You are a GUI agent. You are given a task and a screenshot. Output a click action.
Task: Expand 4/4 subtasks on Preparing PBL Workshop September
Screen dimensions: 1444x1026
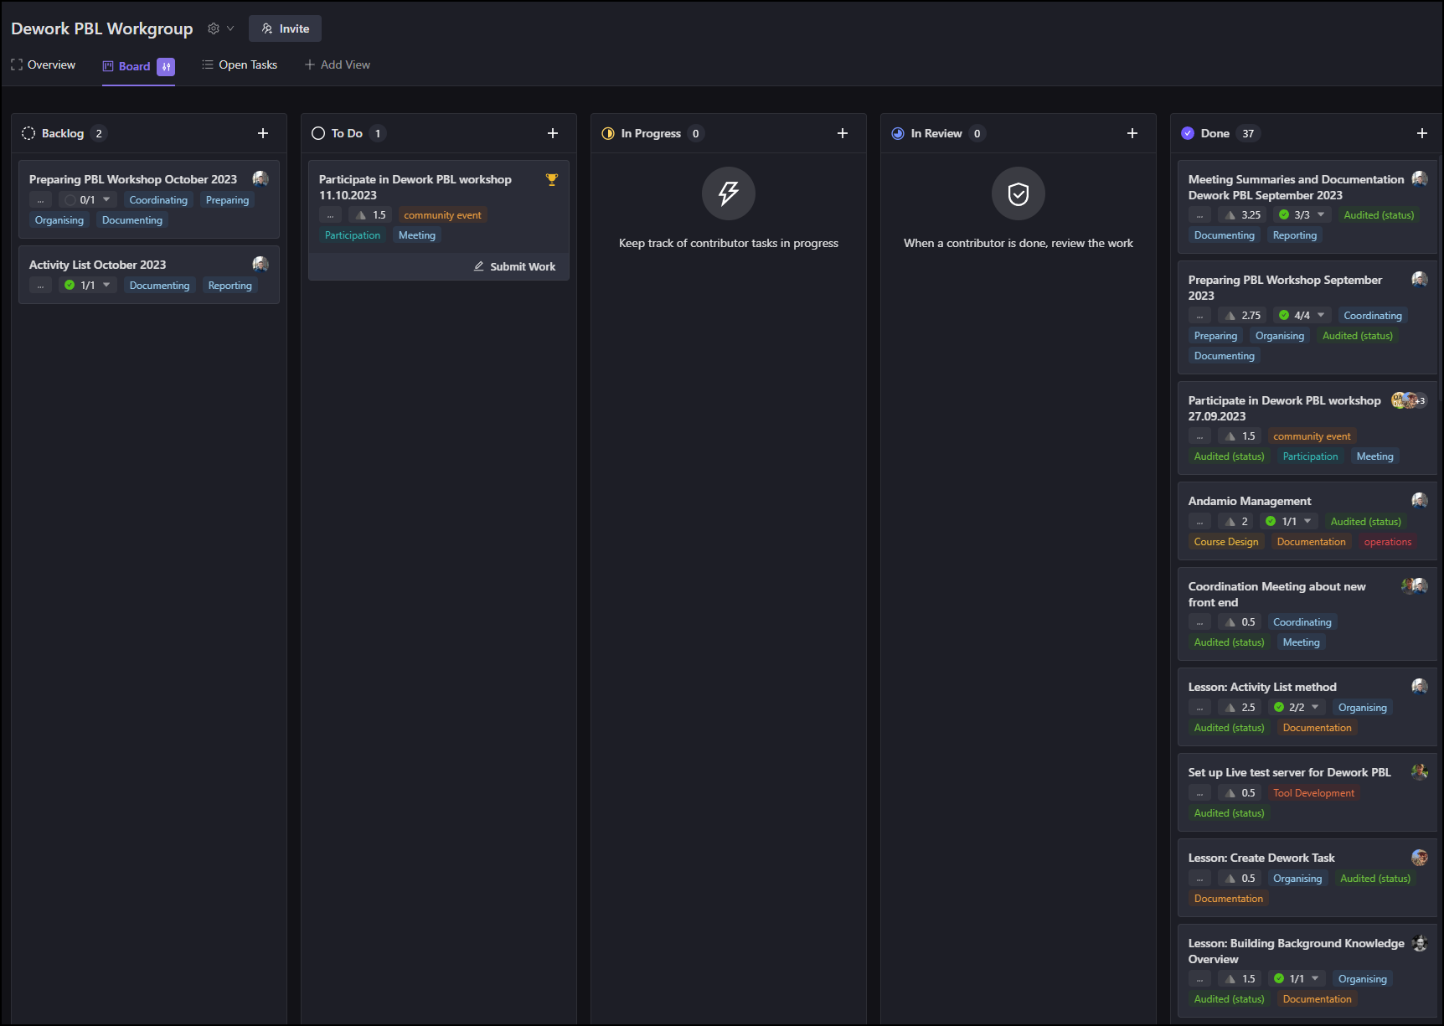point(1302,316)
